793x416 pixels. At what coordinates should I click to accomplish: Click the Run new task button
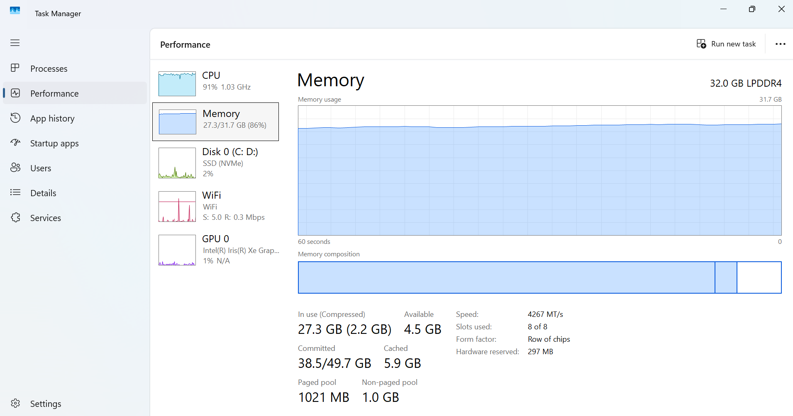point(726,44)
